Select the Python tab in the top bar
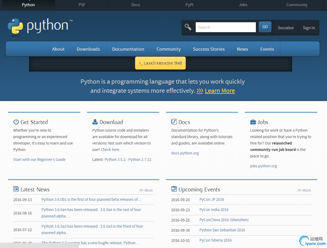Image resolution: width=327 pixels, height=248 pixels. pyautogui.click(x=28, y=5)
